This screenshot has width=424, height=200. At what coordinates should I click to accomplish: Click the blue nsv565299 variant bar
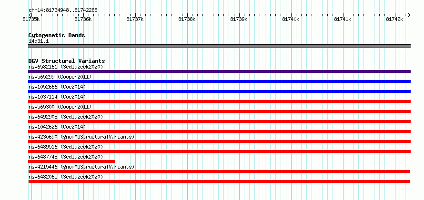click(219, 81)
